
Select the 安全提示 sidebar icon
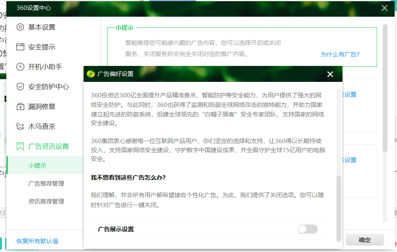coord(20,47)
